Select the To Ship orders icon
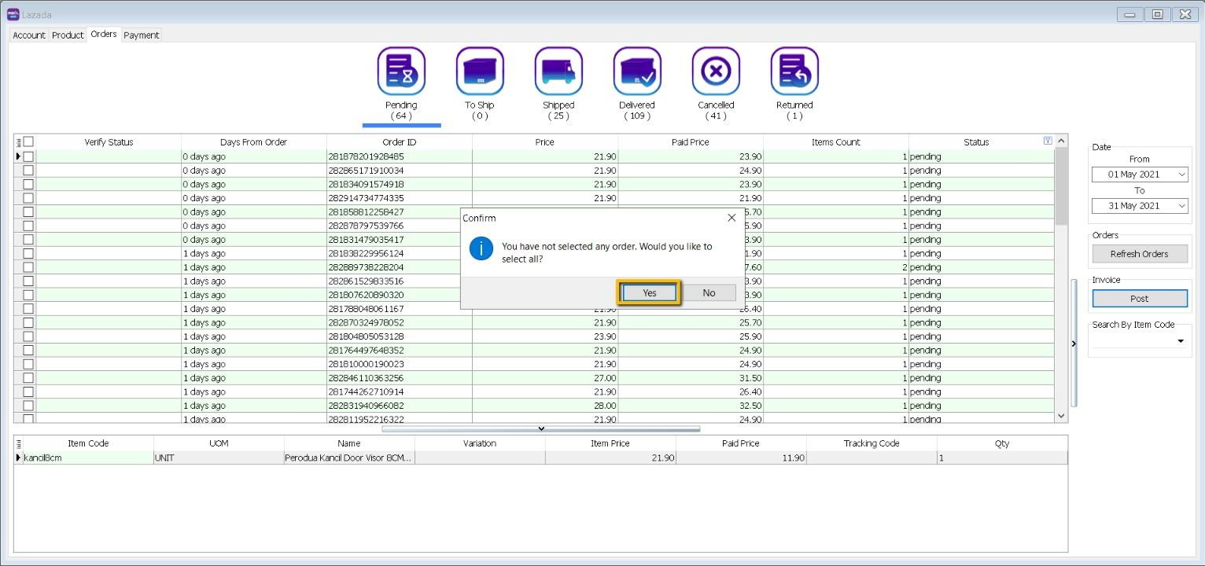1205x566 pixels. coord(480,72)
